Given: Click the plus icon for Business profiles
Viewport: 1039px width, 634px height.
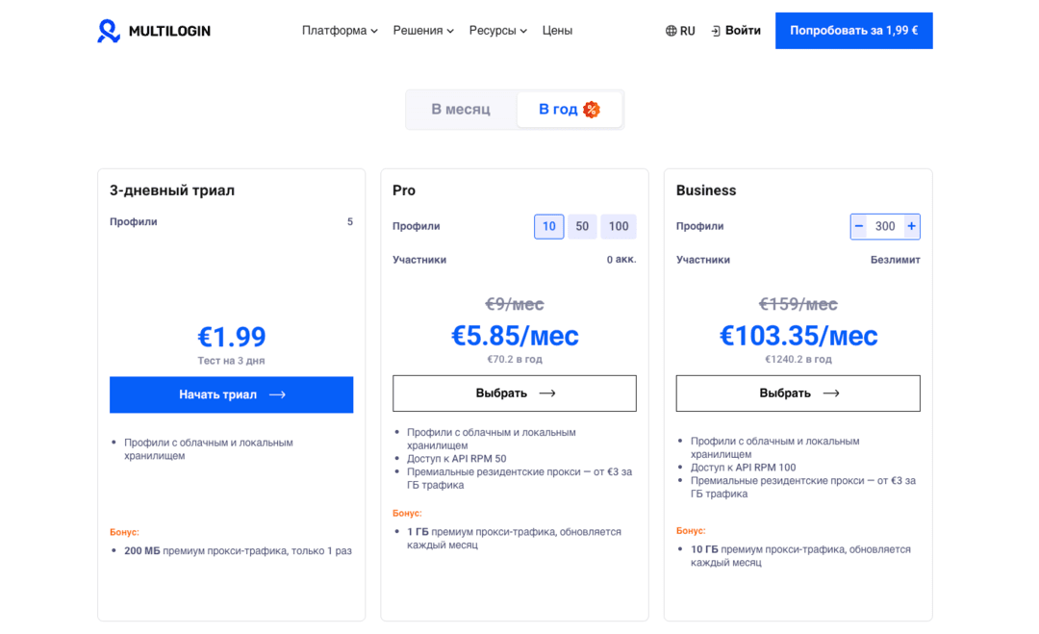Looking at the screenshot, I should pos(911,227).
